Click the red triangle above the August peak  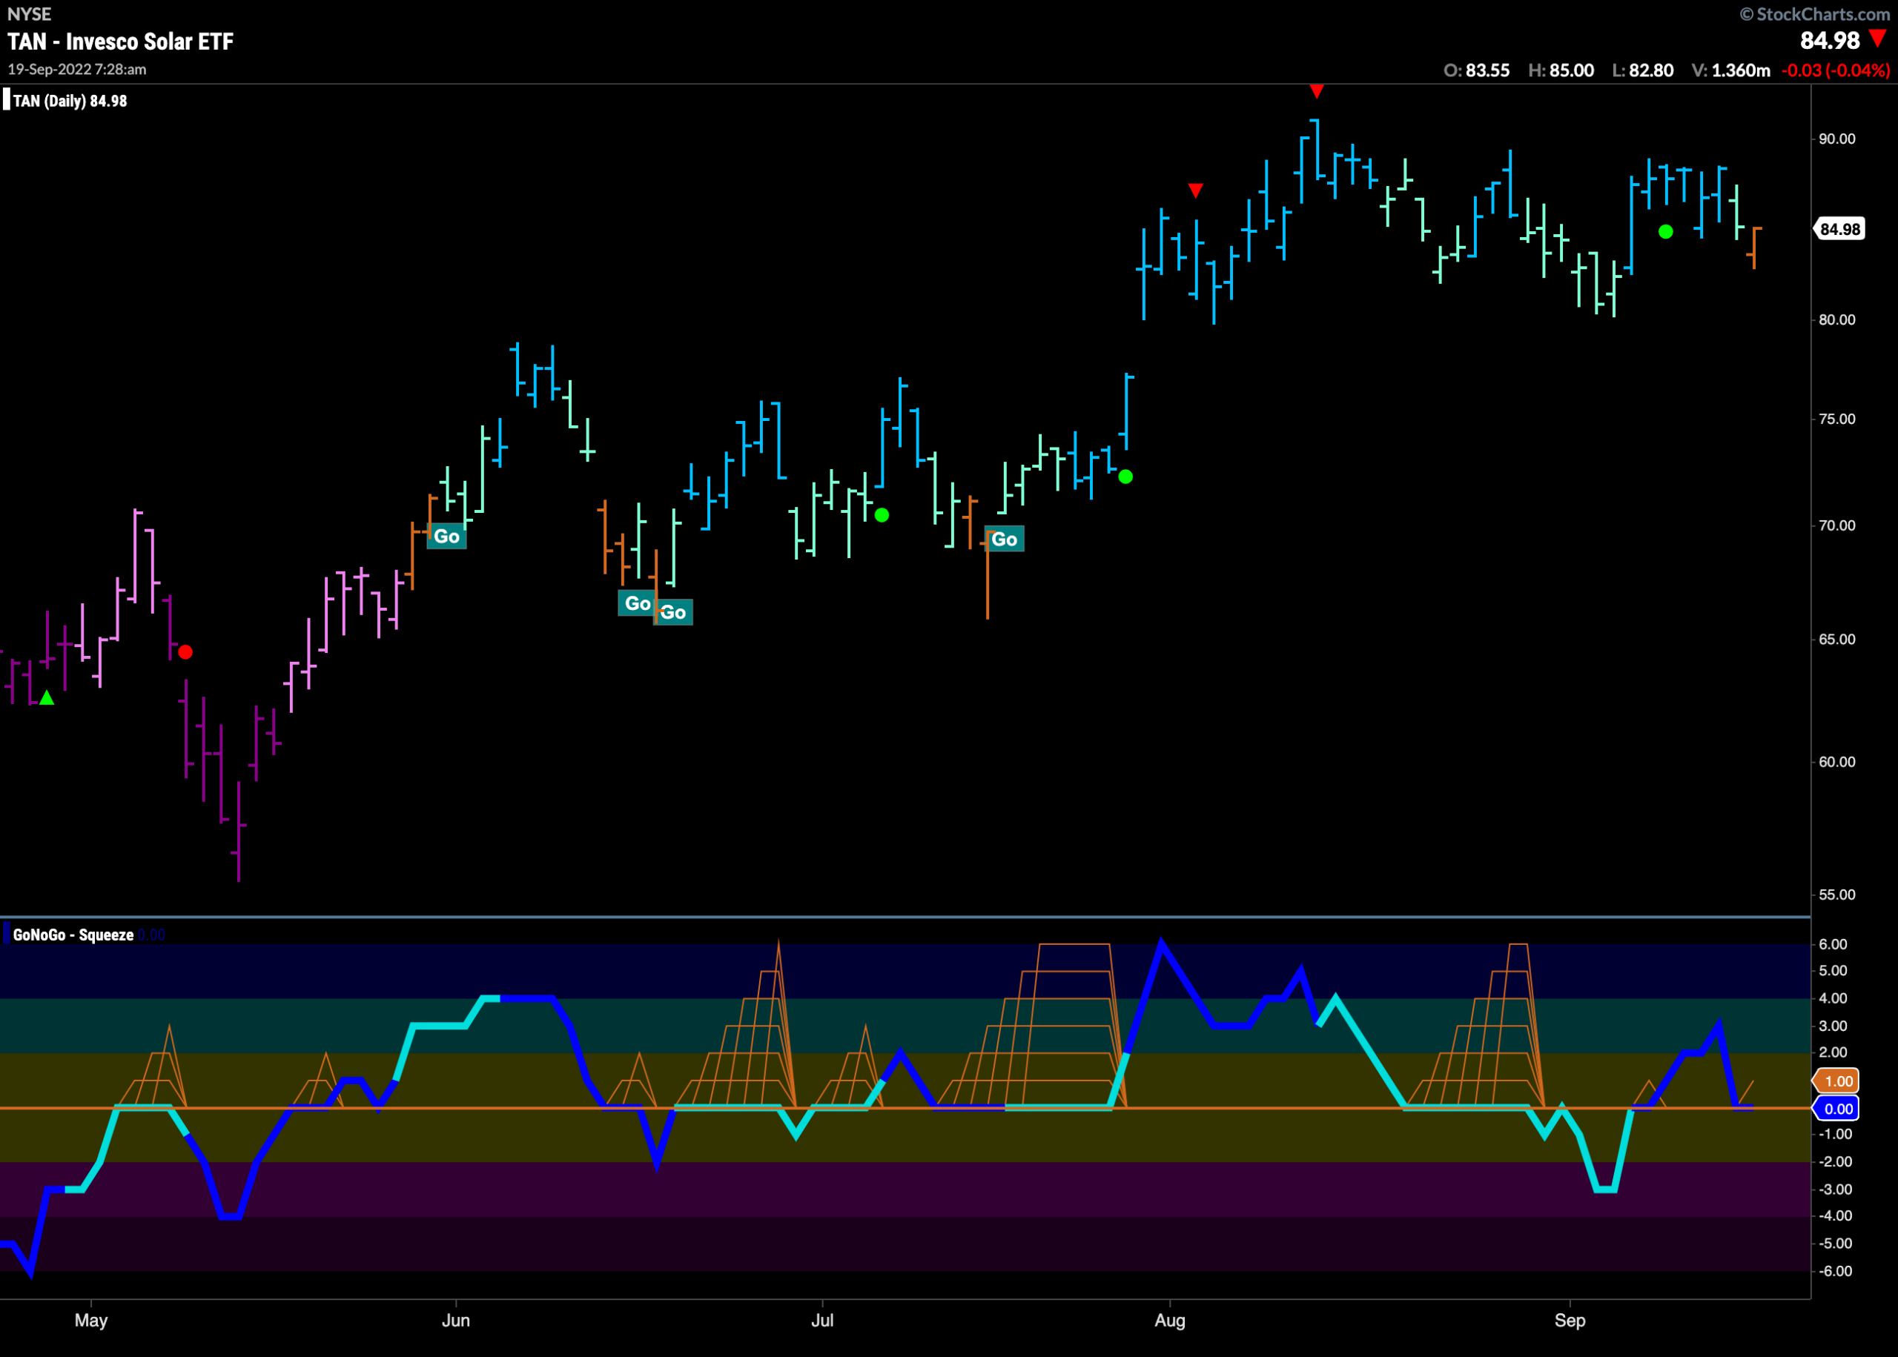(x=1316, y=91)
